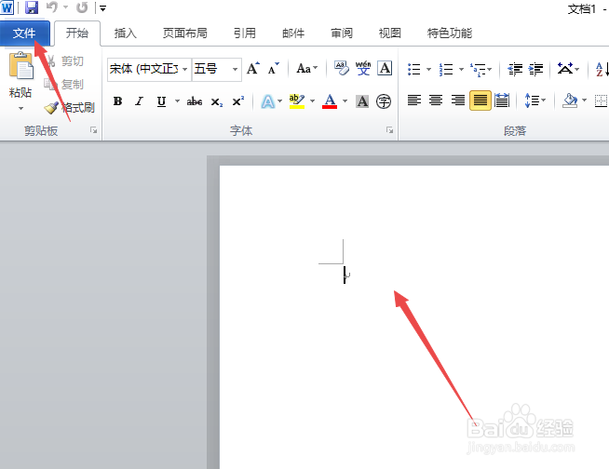This screenshot has width=609, height=469.
Task: Toggle Character Shading
Action: tap(362, 101)
